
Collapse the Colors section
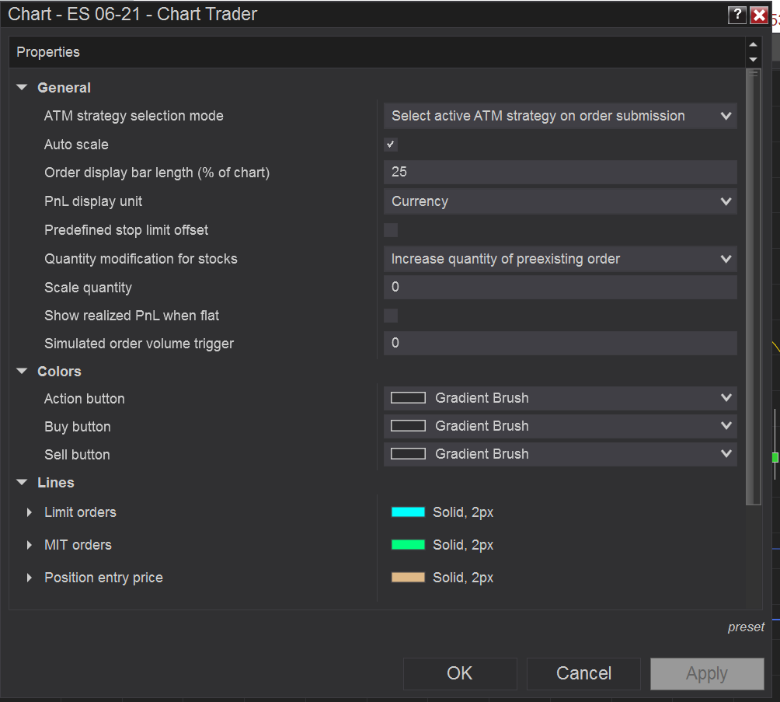[x=21, y=371]
